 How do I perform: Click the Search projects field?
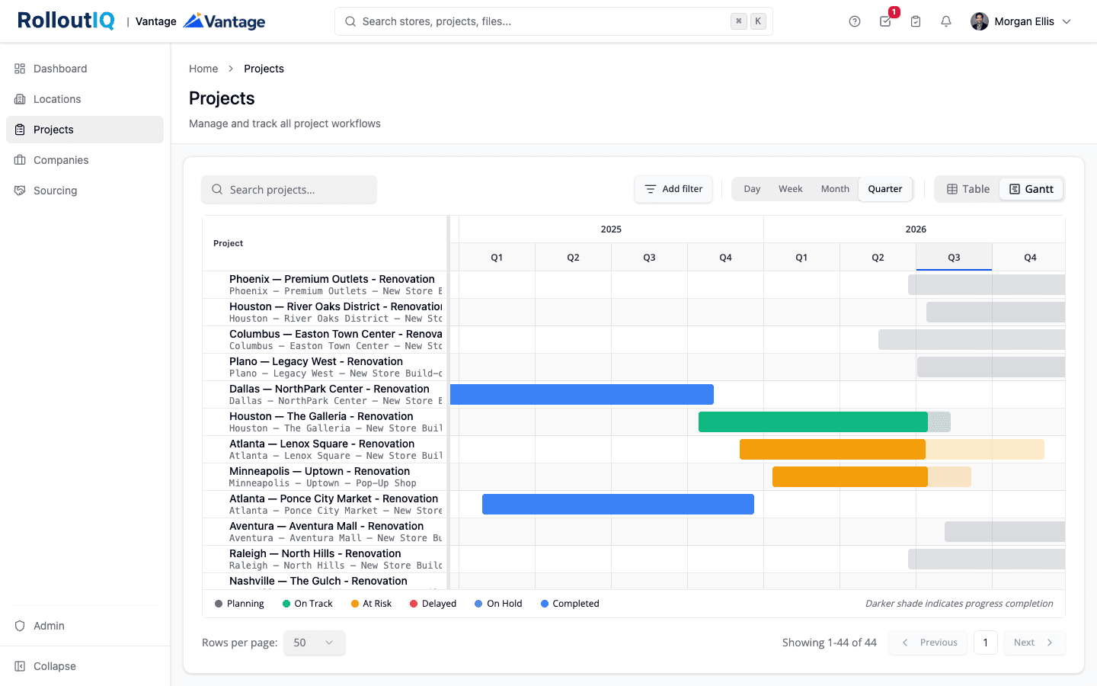tap(289, 190)
